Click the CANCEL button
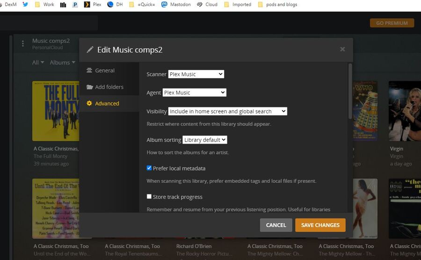 (276, 225)
